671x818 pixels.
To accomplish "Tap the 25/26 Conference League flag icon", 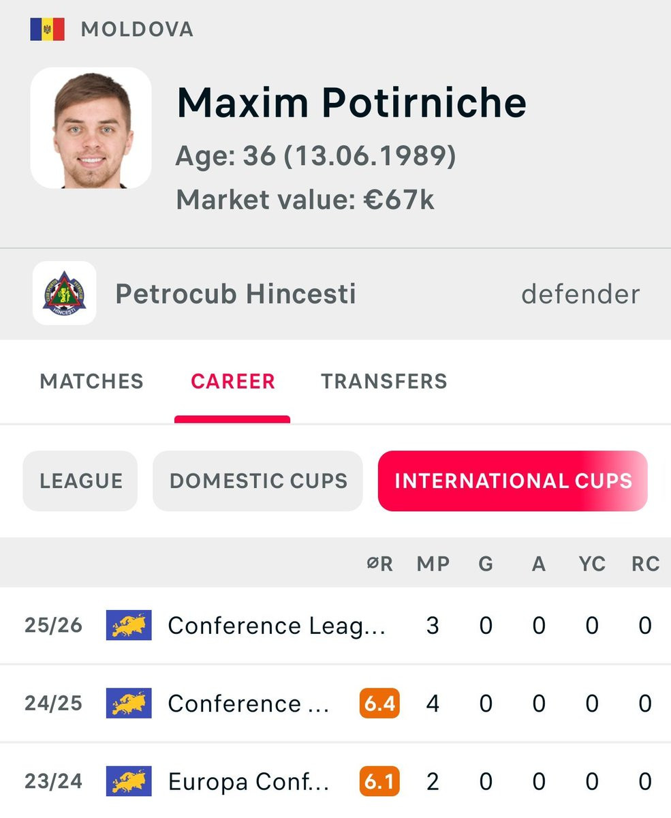I will (129, 625).
